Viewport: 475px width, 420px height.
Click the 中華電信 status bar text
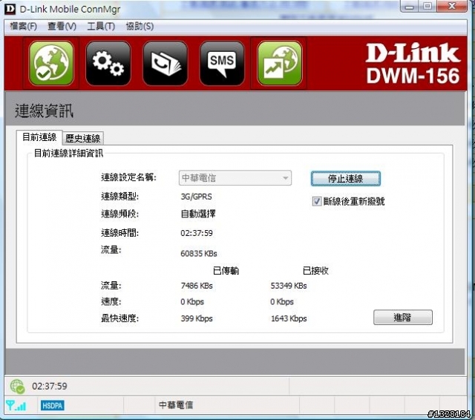coord(176,405)
